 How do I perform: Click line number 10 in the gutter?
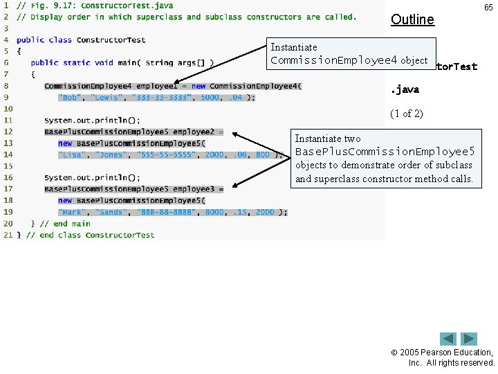point(8,109)
